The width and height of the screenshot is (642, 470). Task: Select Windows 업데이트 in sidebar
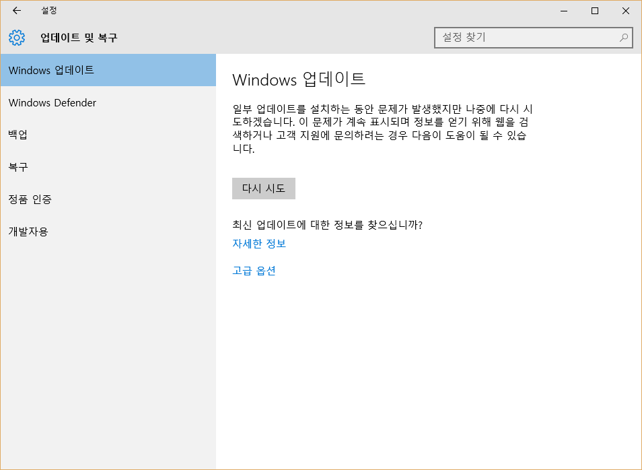pos(108,70)
